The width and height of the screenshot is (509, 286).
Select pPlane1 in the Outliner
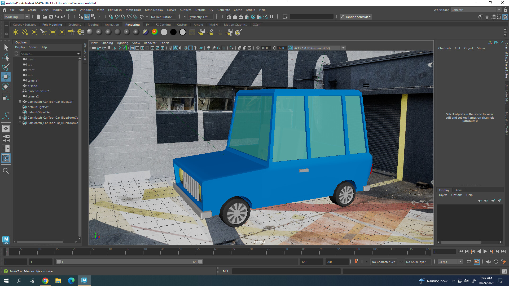[x=33, y=86]
